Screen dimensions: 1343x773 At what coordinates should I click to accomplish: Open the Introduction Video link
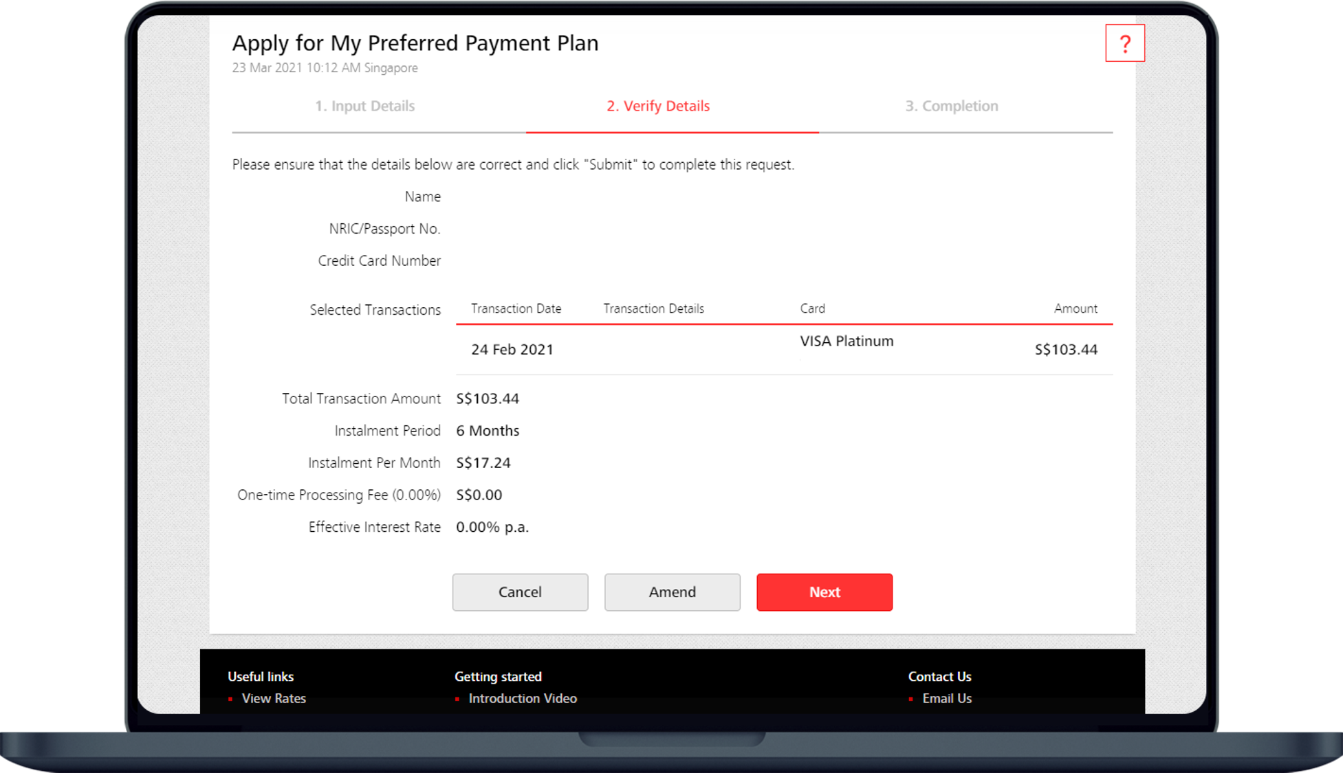tap(522, 698)
